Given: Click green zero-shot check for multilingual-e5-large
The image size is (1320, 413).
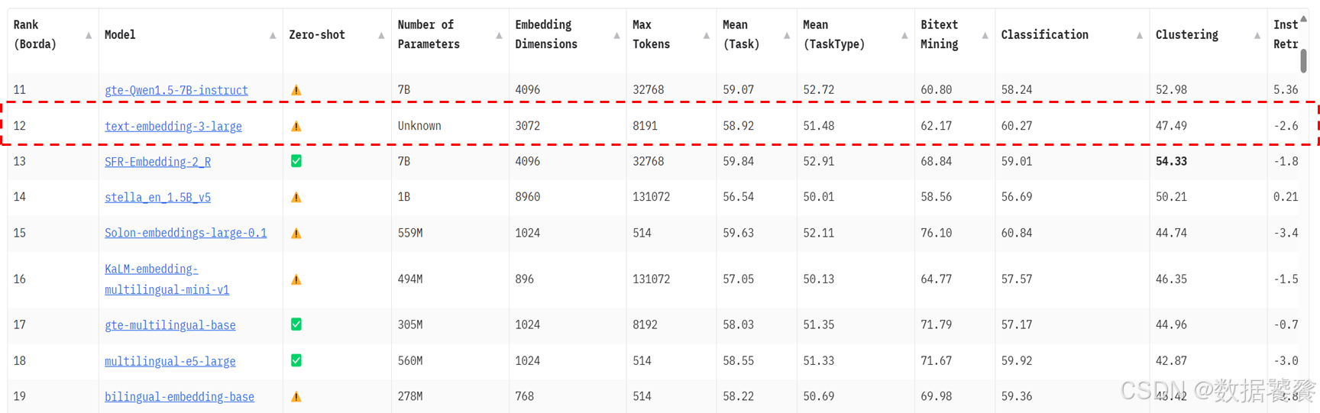Looking at the screenshot, I should coord(296,360).
